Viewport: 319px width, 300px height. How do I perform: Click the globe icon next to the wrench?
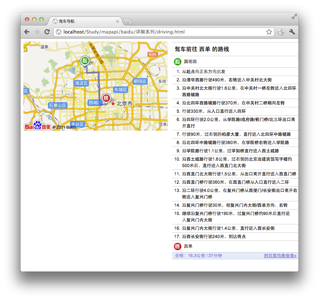[281, 32]
